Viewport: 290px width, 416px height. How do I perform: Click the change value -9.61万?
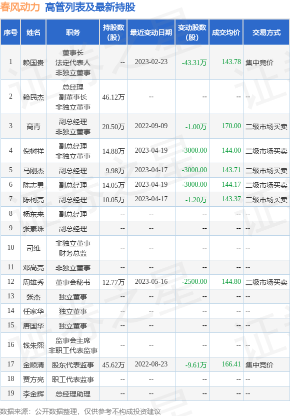196,365
